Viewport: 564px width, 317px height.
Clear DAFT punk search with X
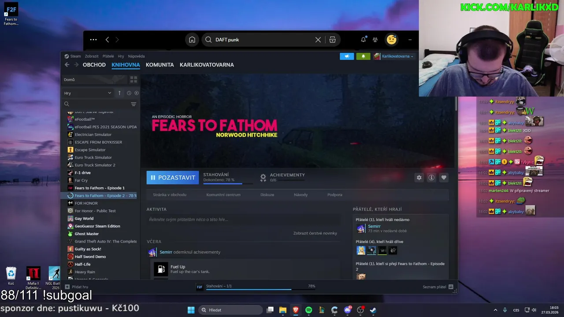(x=318, y=40)
